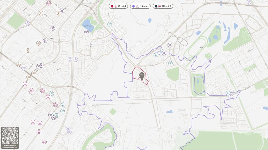Open the fuel station marker next to the upper-left green park

pos(27,23)
